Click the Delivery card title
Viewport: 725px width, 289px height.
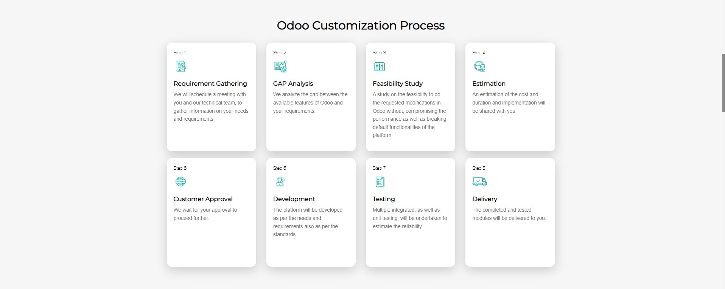[x=484, y=199]
